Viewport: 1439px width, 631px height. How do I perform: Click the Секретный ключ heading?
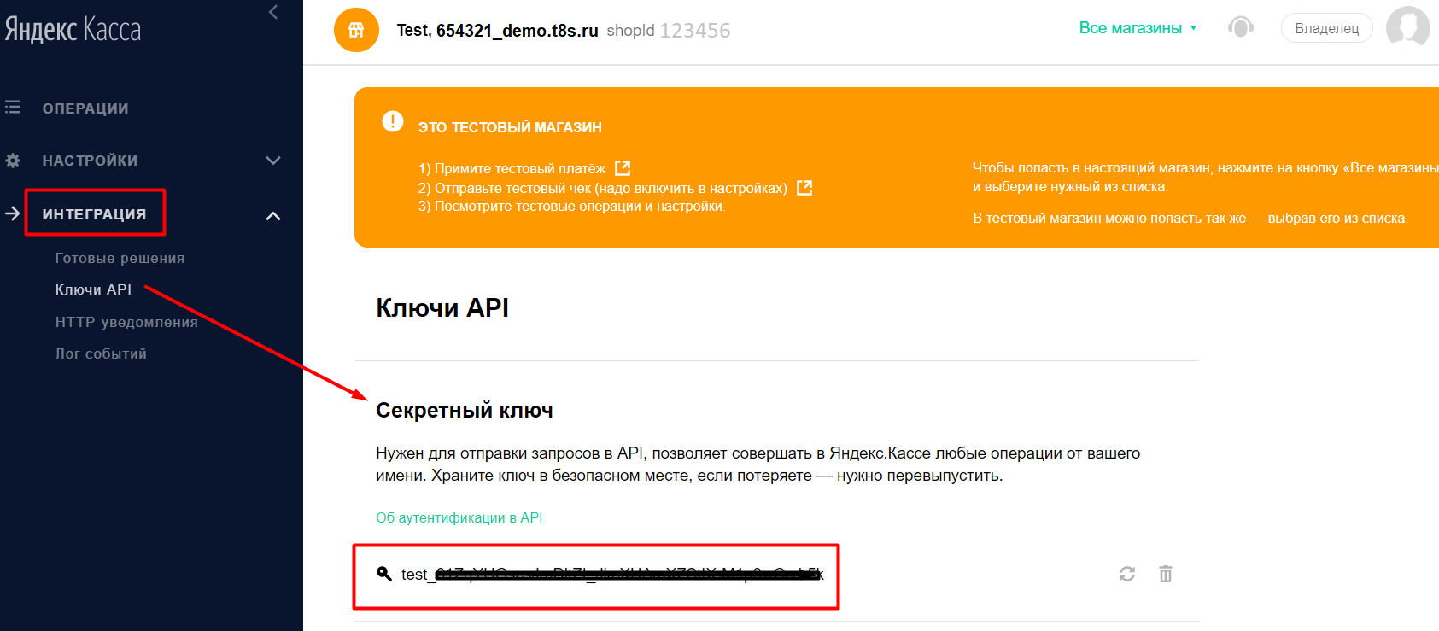coord(465,411)
